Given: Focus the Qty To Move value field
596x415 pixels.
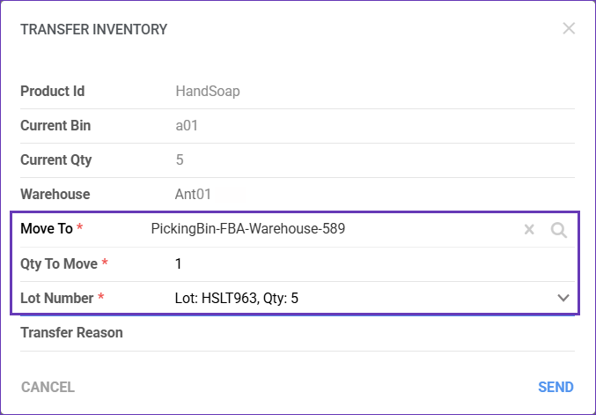Looking at the screenshot, I should 352,263.
